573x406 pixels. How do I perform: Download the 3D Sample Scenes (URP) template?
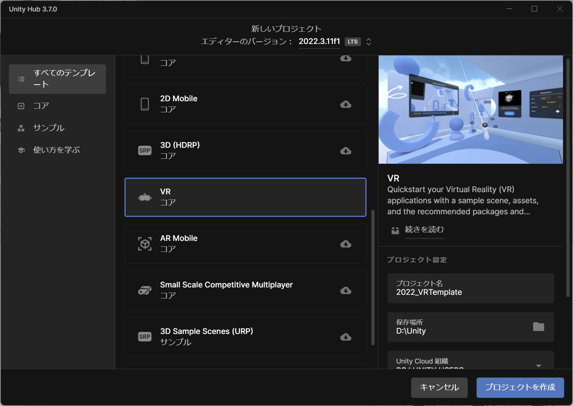[345, 337]
